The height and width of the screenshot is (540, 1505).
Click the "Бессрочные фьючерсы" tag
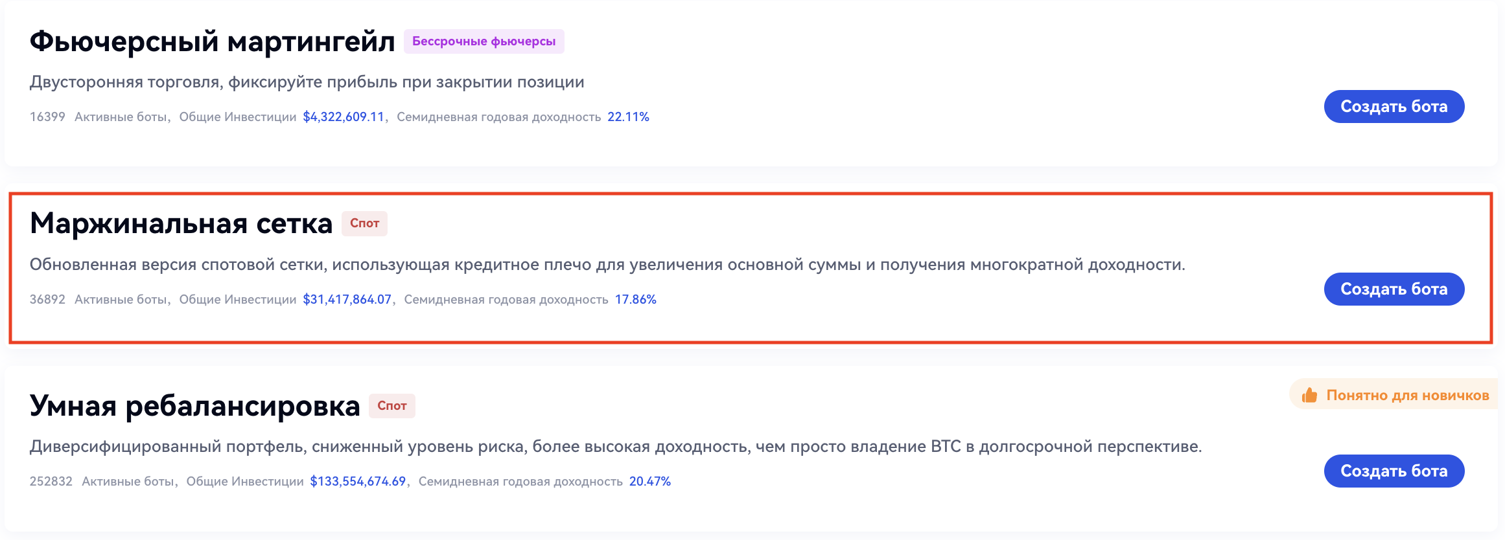click(x=484, y=41)
